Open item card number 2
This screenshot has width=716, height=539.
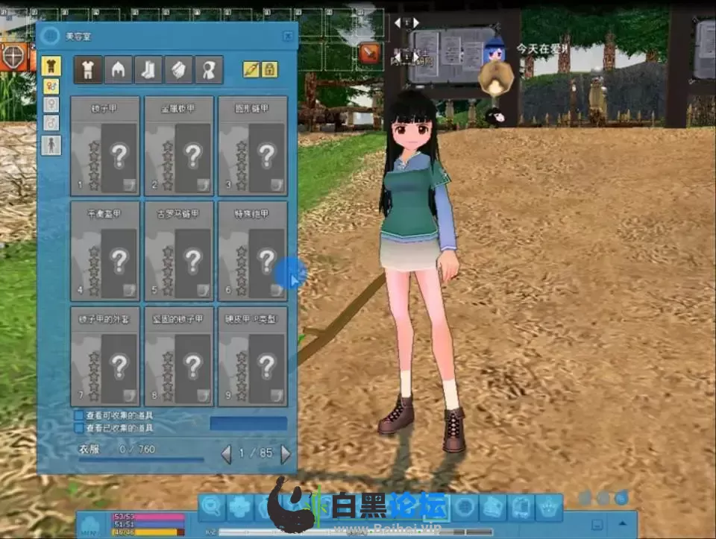179,146
